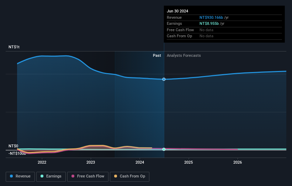
Task: Click the Analysts Forecasts label
Action: tap(184, 56)
